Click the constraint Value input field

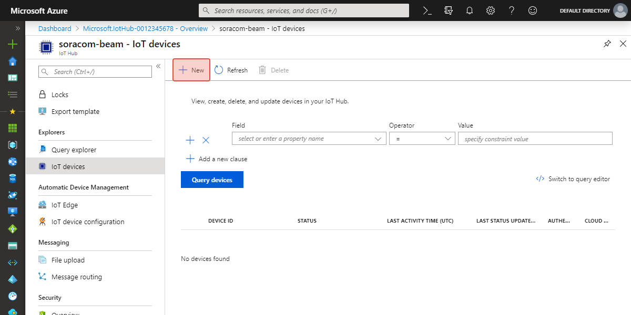pos(535,139)
